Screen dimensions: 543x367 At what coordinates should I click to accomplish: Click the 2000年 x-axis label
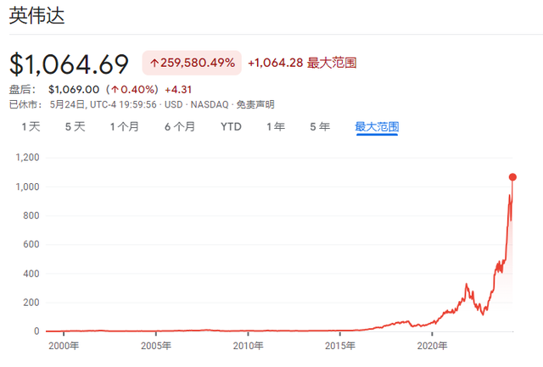(x=64, y=346)
